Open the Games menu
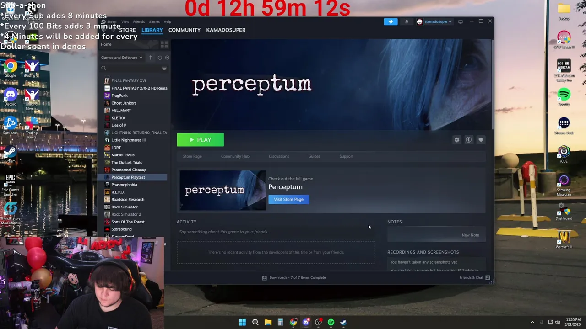 (x=154, y=21)
